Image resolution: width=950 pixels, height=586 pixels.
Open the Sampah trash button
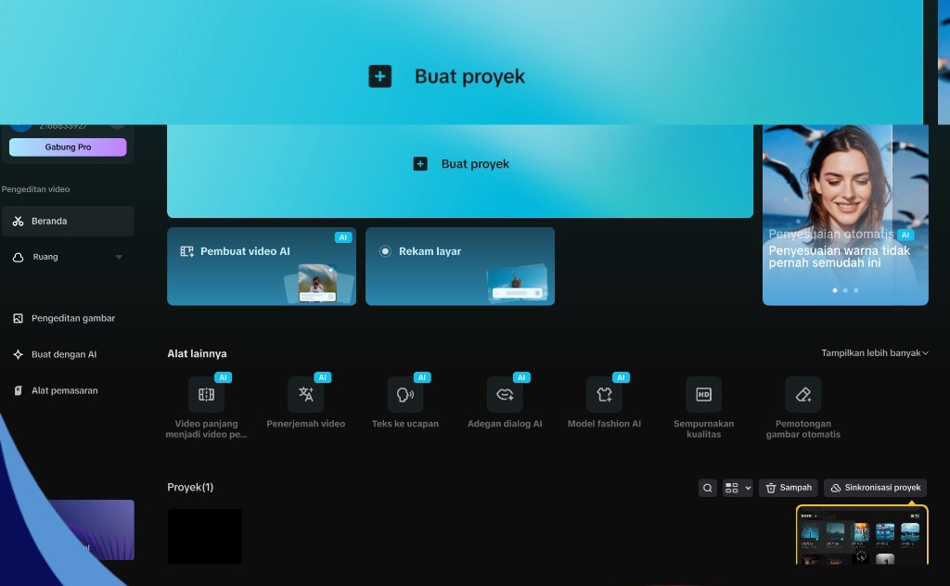click(789, 488)
